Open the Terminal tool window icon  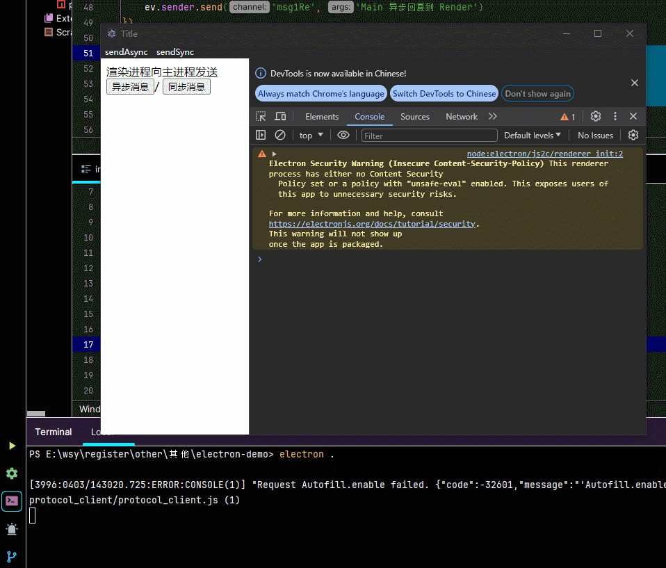tap(12, 501)
